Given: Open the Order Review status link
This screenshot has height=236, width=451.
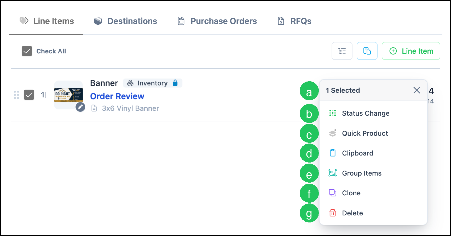Looking at the screenshot, I should point(117,96).
